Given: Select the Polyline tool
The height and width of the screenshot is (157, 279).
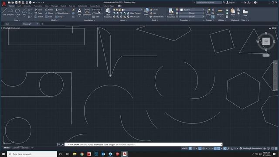Looking at the screenshot, I should pyautogui.click(x=10, y=12).
